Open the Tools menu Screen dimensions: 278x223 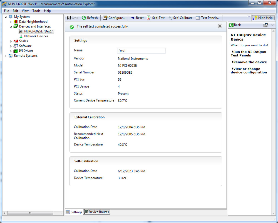coord(36,11)
